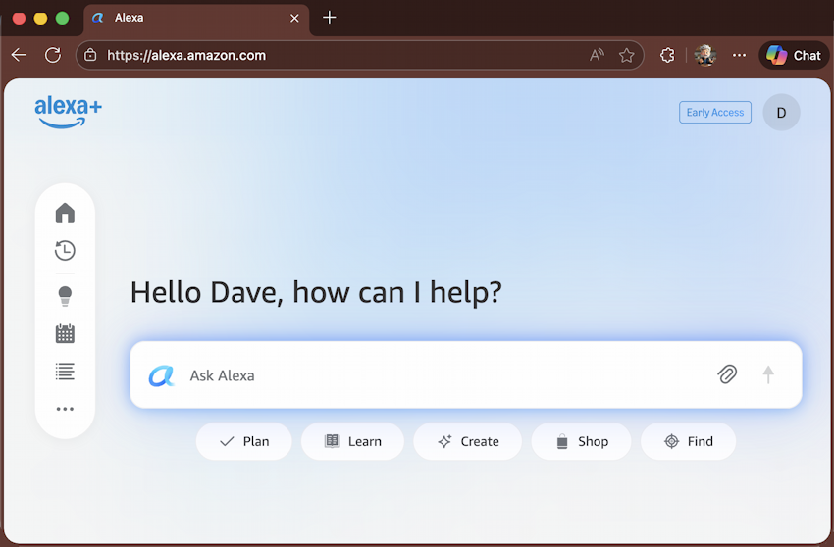This screenshot has height=547, width=834.
Task: Click 'Hello Dave, how can I help?' heading
Action: coord(316,292)
